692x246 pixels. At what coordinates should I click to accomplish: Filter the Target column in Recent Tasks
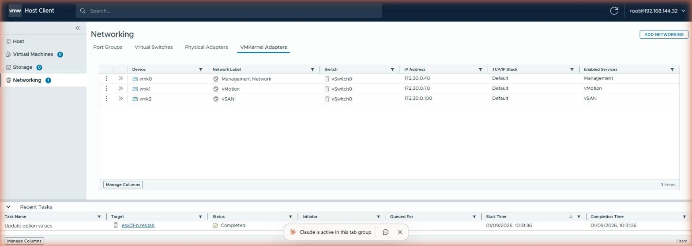tap(200, 217)
